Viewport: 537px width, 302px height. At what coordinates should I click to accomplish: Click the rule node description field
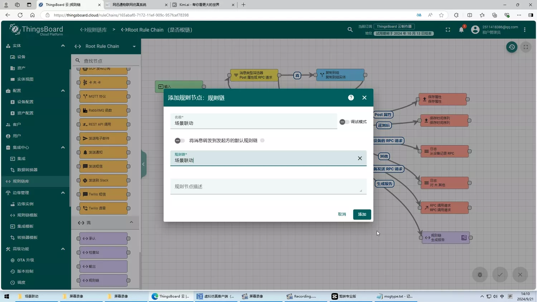coord(268,186)
